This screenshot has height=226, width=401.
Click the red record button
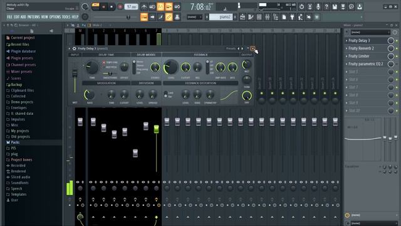click(x=120, y=7)
